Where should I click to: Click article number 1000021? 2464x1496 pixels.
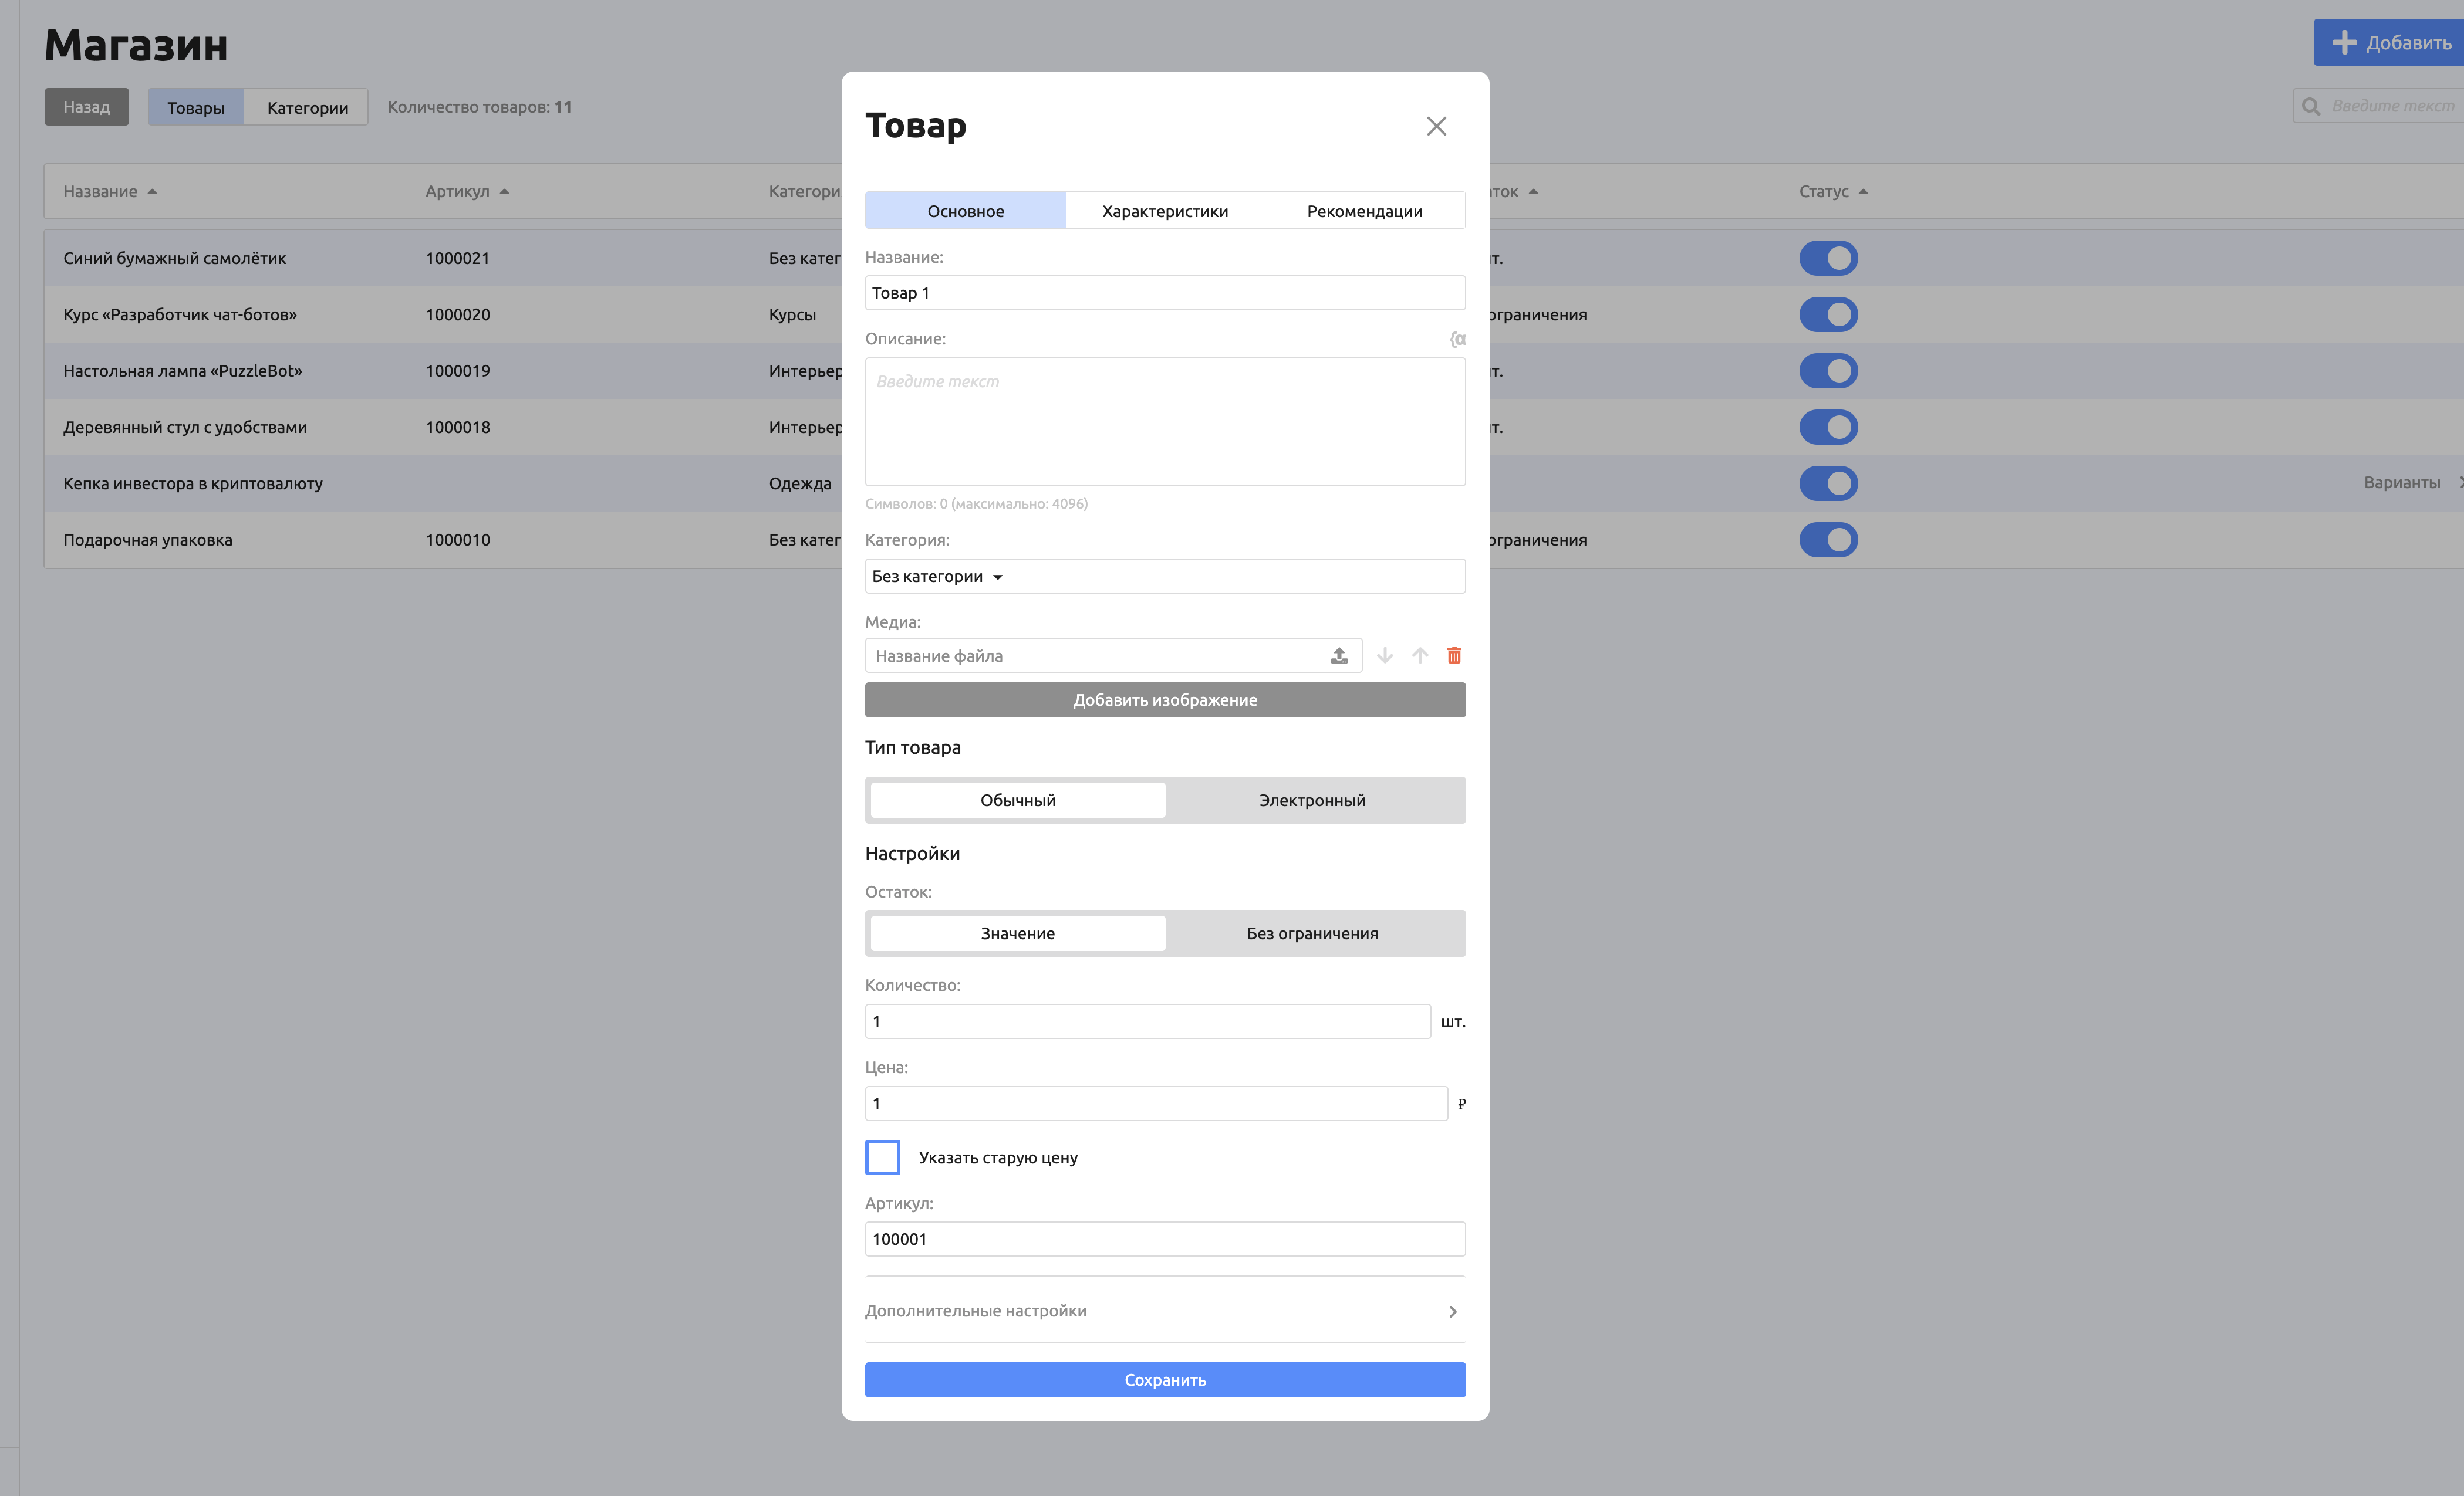coord(457,259)
